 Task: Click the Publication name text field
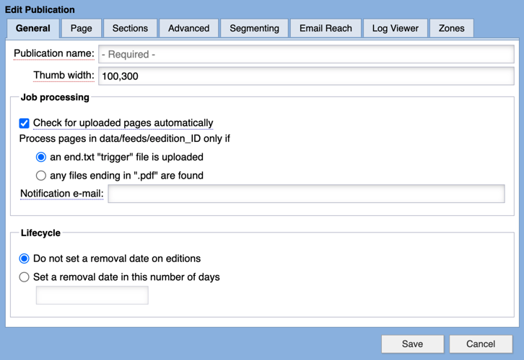[x=306, y=54]
